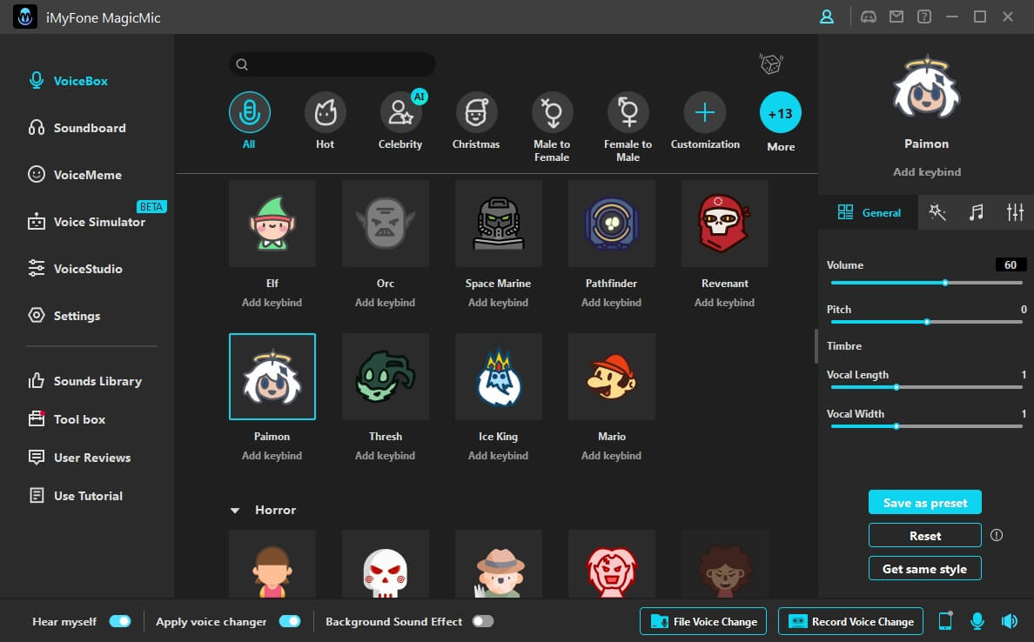Click the mobile device icon in bottom bar

click(x=945, y=621)
